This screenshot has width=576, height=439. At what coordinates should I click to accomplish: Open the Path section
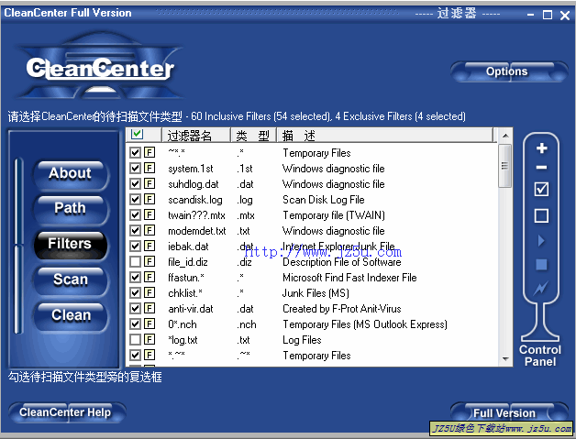71,209
